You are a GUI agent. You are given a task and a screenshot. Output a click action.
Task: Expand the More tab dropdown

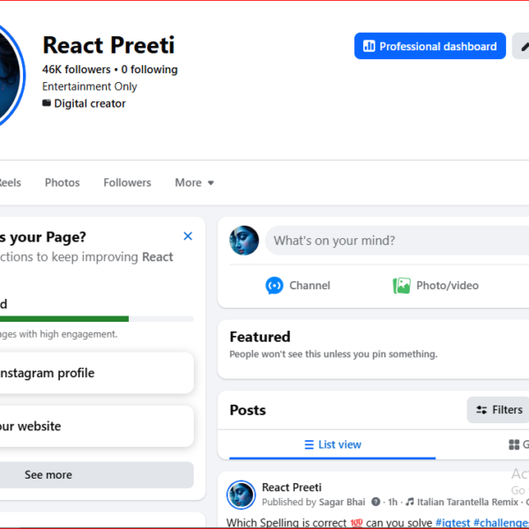pyautogui.click(x=194, y=183)
